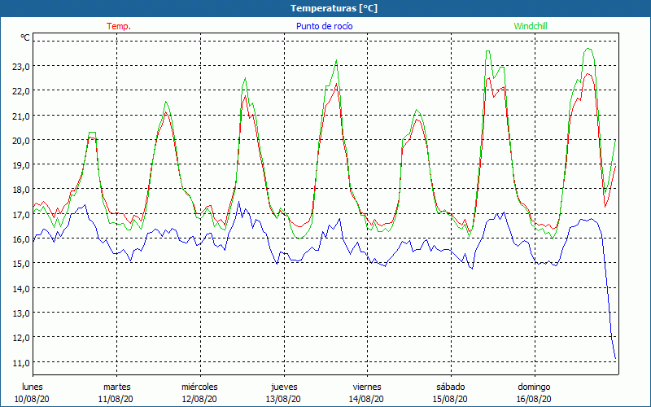Click the 17,0 y-axis value
This screenshot has height=407, width=651.
pos(20,214)
